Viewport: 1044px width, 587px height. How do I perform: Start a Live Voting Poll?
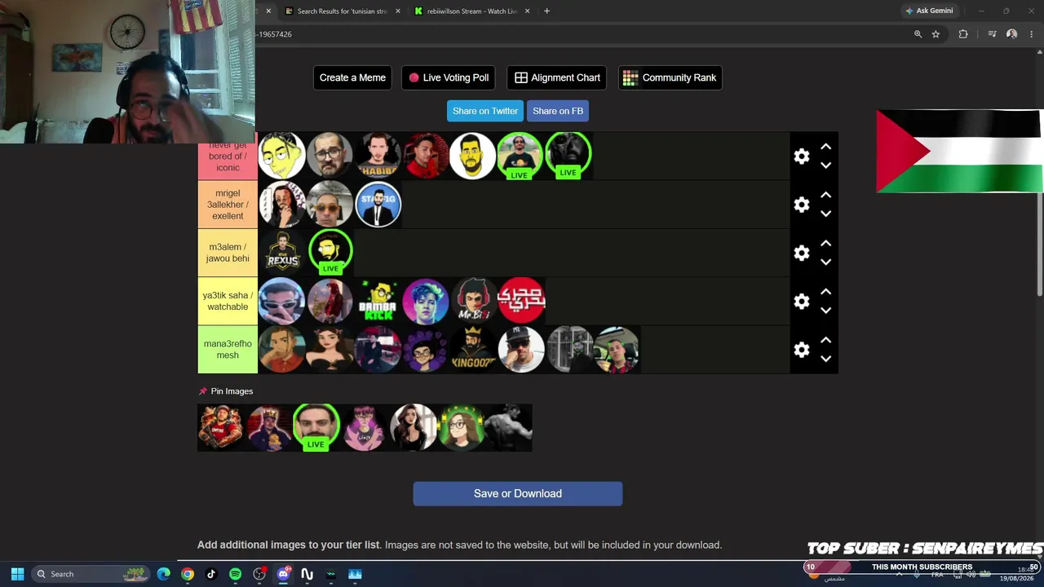tap(449, 77)
